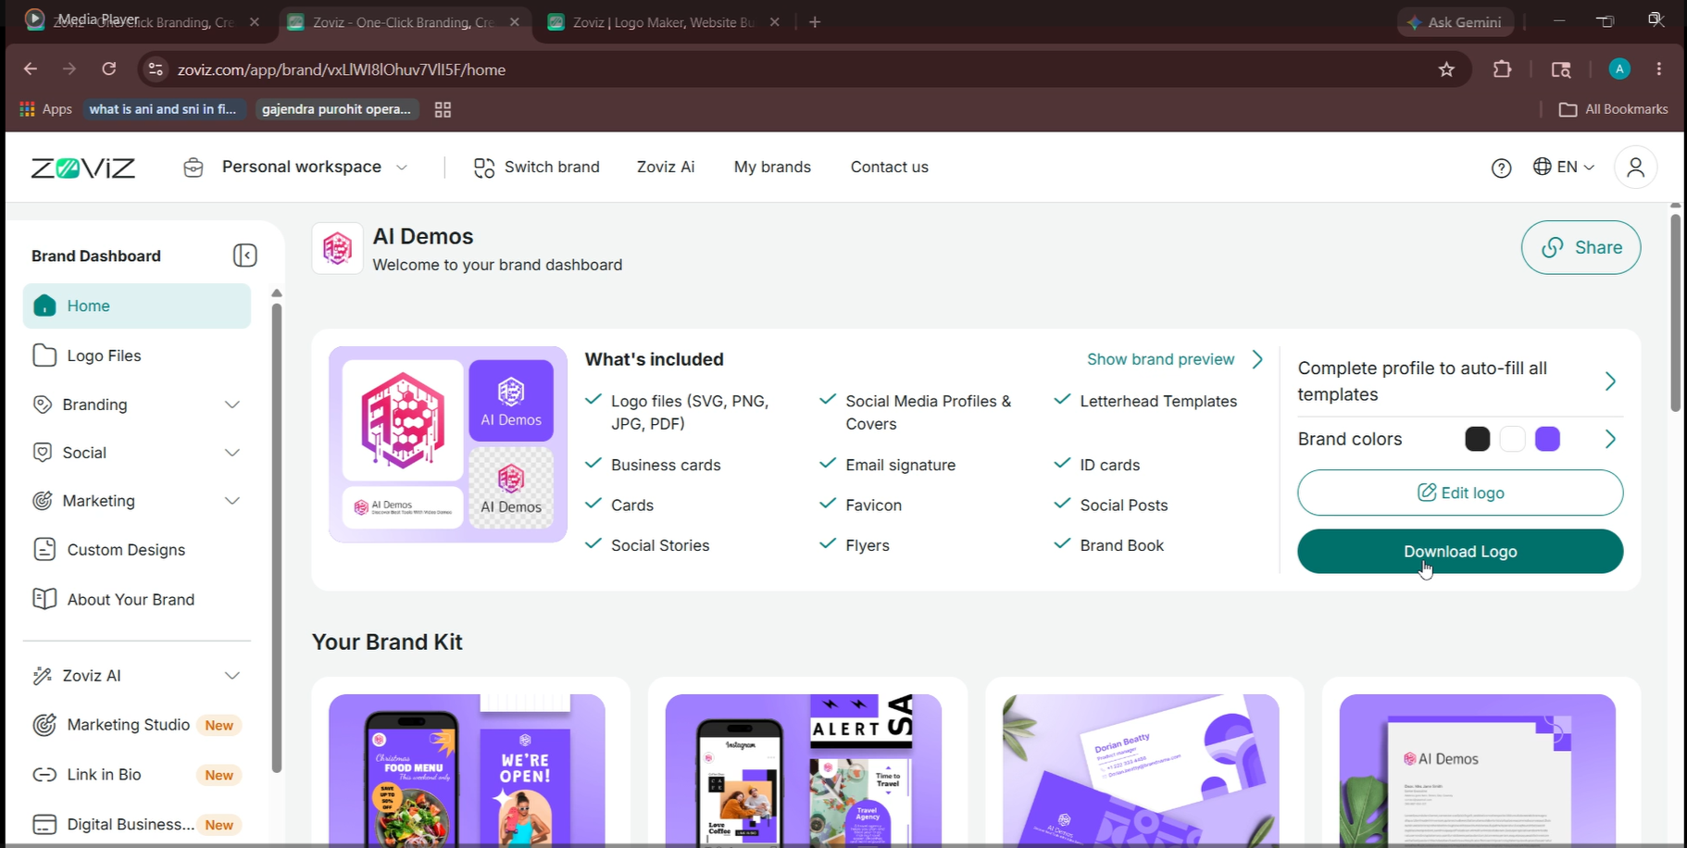Open the help question mark icon
Screen dimensions: 1687x848
(x=1501, y=168)
